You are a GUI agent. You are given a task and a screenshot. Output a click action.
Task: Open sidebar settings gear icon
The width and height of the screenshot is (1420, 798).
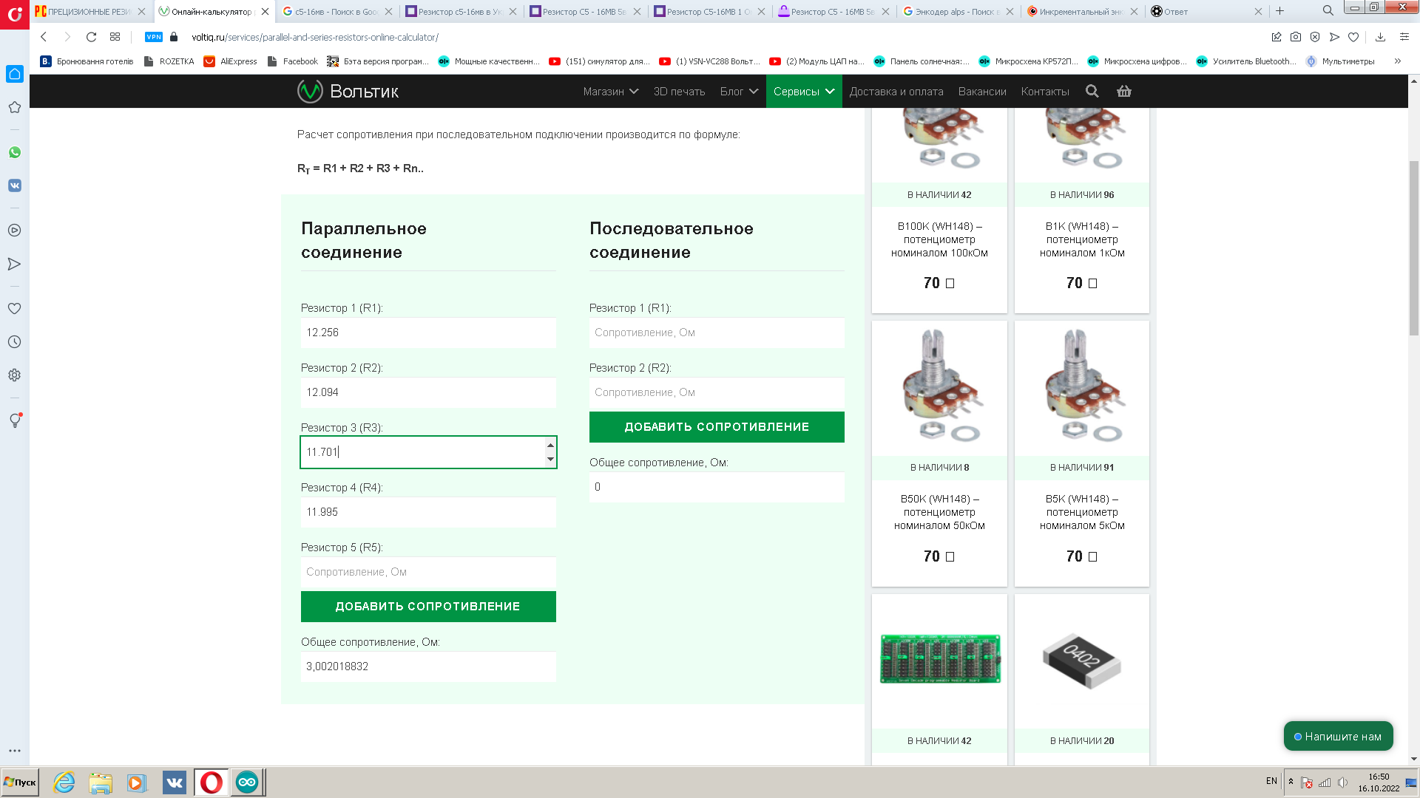(x=15, y=375)
